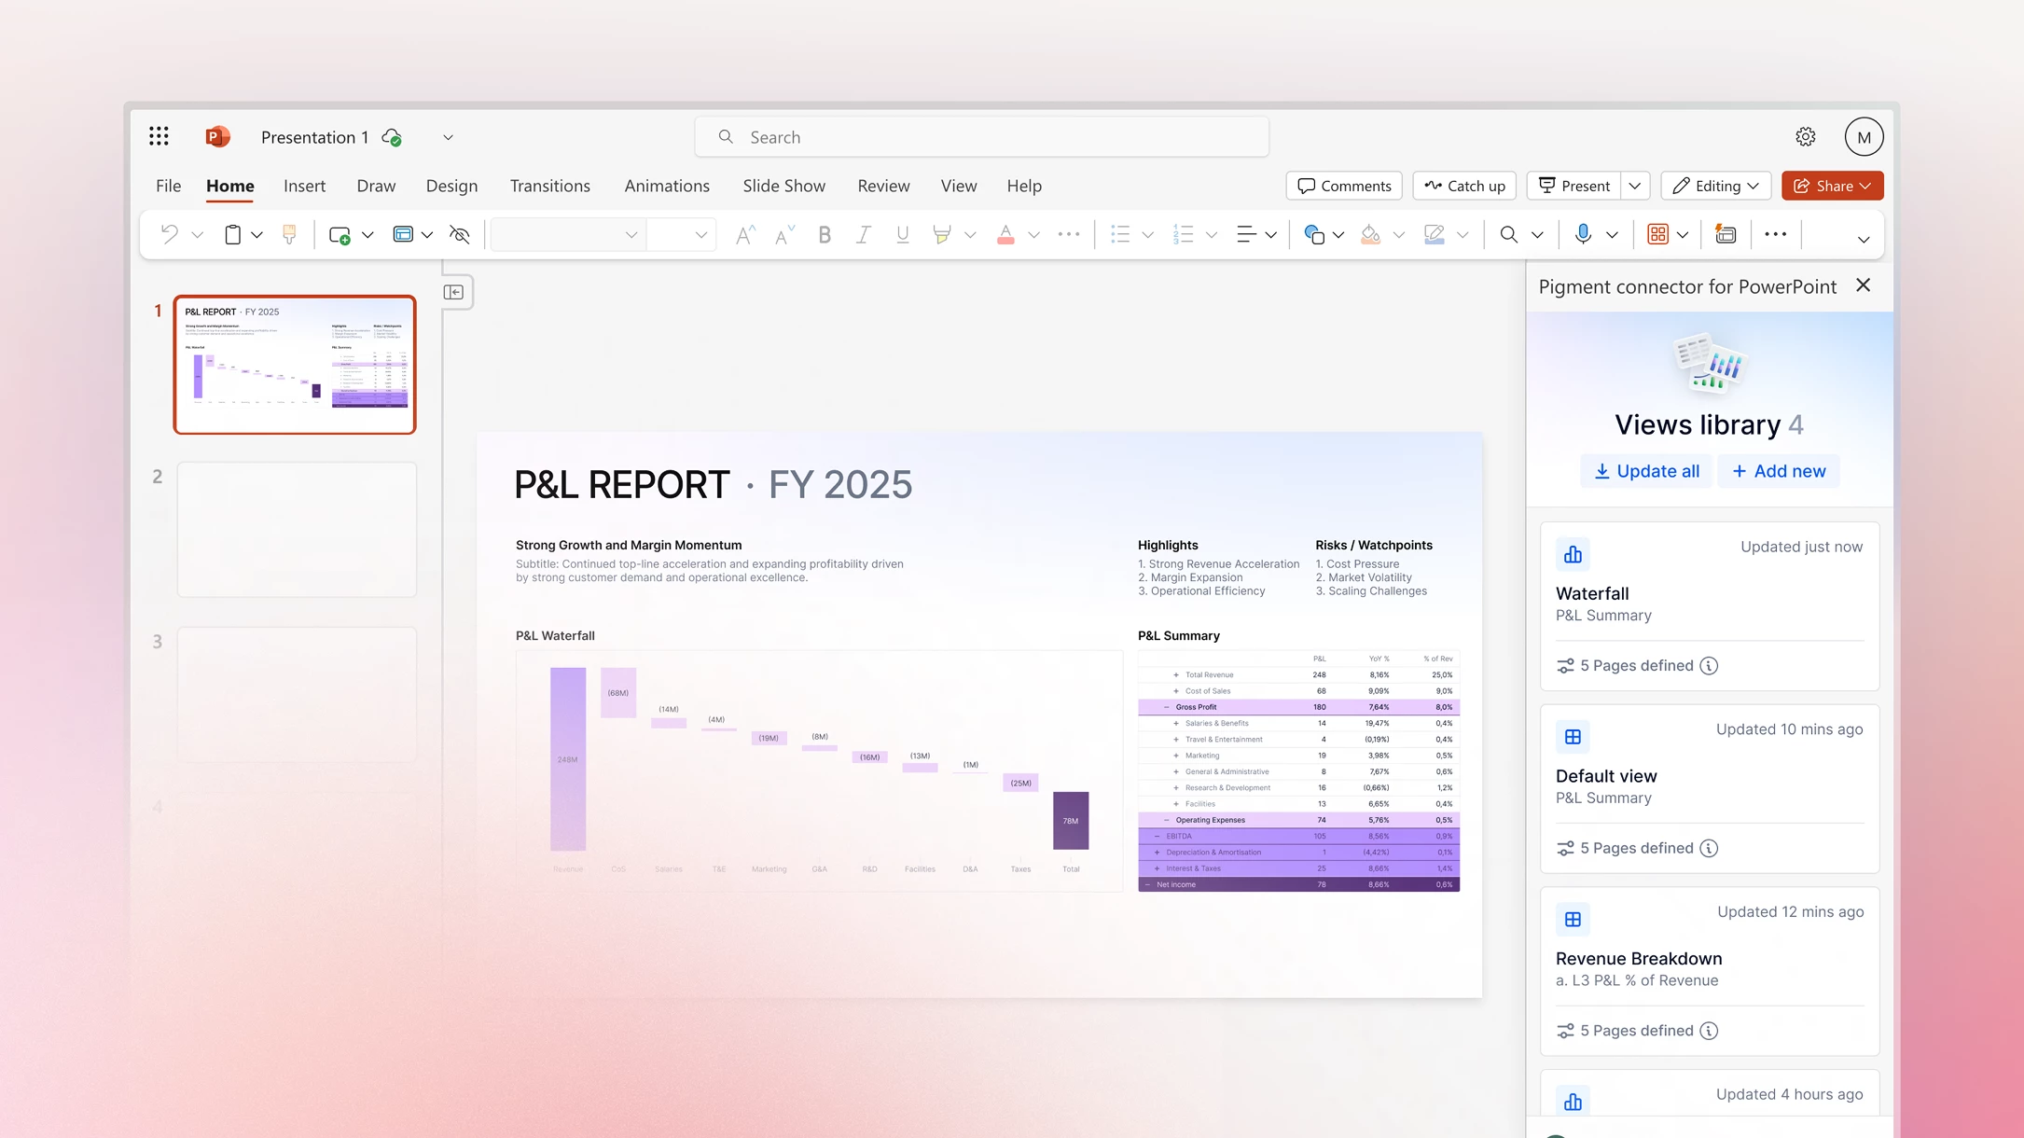
Task: Collapse the slide thumbnail pane
Action: [454, 292]
